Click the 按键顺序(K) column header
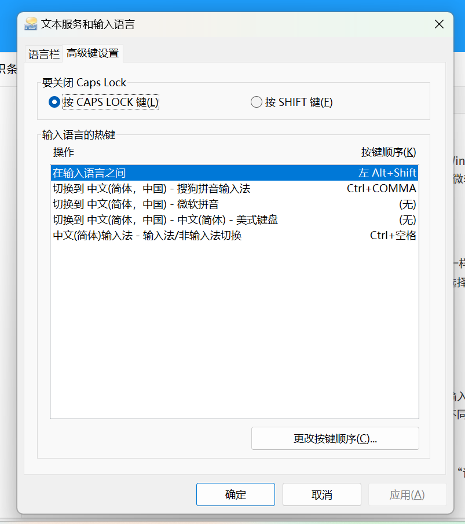Screen dimensions: 465x524 389,152
